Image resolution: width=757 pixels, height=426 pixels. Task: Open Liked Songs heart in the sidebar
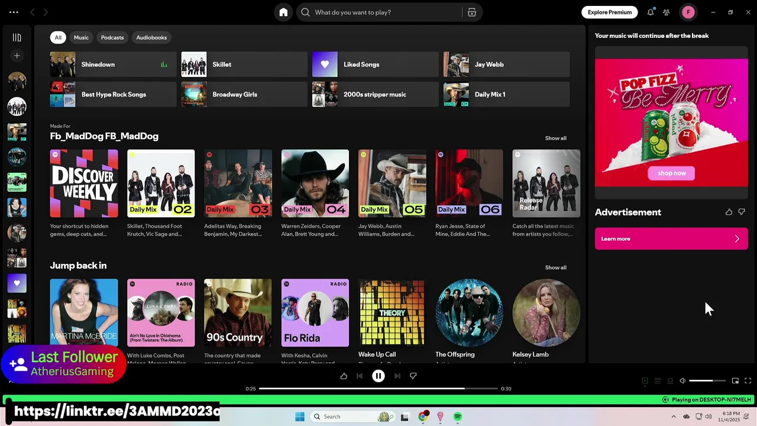pyautogui.click(x=17, y=283)
